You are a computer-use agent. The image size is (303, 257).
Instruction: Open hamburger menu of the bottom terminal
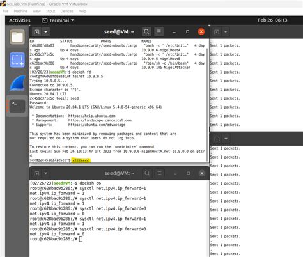click(159, 173)
